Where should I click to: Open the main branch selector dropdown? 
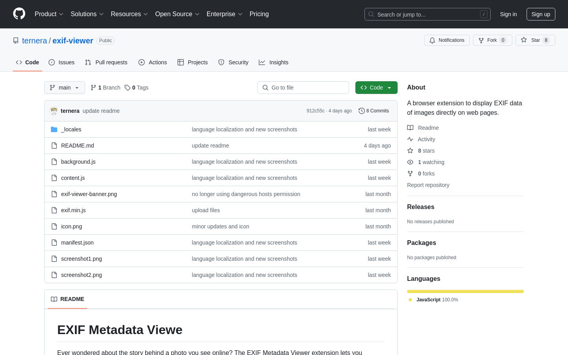(65, 88)
